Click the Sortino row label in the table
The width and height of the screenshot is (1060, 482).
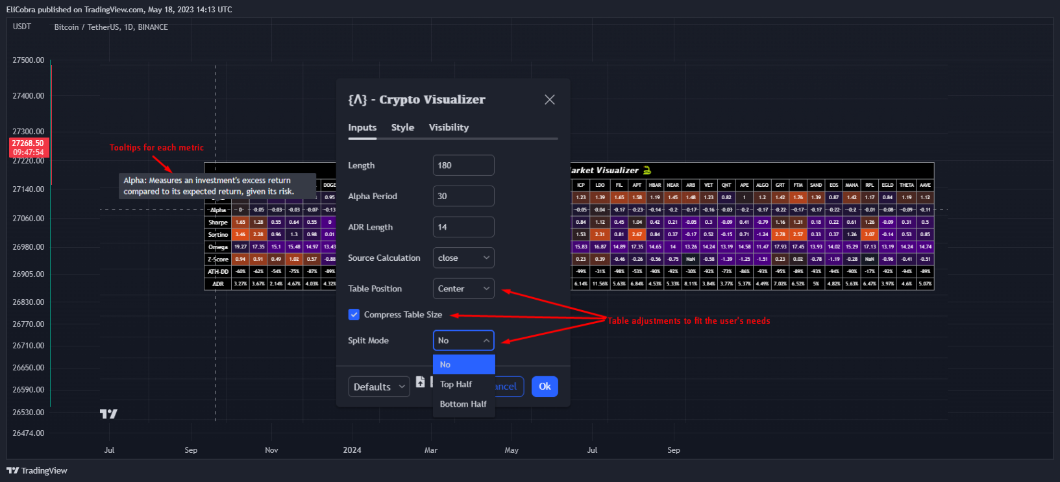[218, 235]
